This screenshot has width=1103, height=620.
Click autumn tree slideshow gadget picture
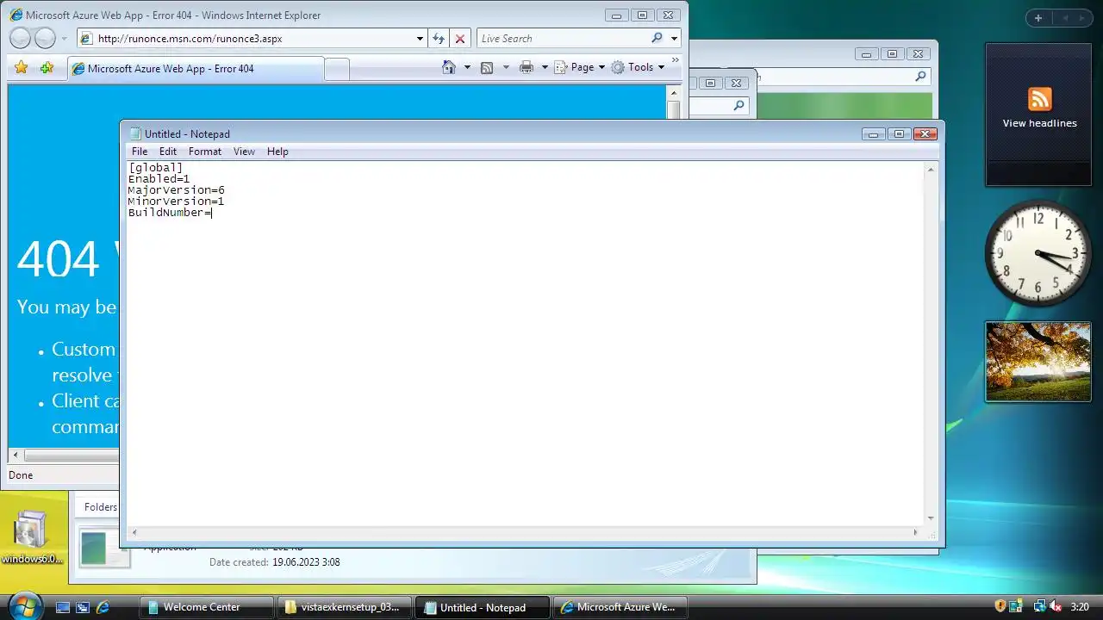[x=1038, y=362]
